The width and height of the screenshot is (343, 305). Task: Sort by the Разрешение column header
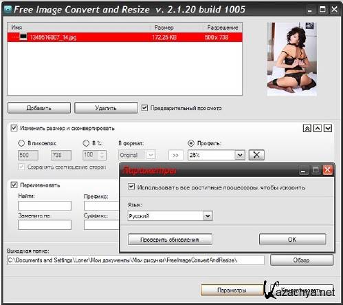(223, 28)
